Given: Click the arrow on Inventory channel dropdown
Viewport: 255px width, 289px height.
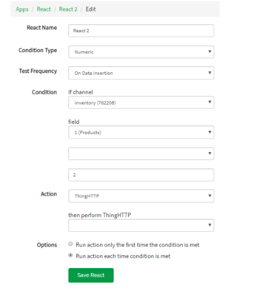Looking at the screenshot, I should pyautogui.click(x=210, y=102).
